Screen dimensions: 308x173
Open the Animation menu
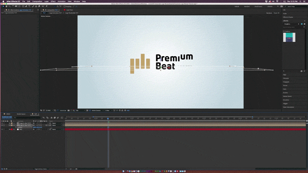62,2
